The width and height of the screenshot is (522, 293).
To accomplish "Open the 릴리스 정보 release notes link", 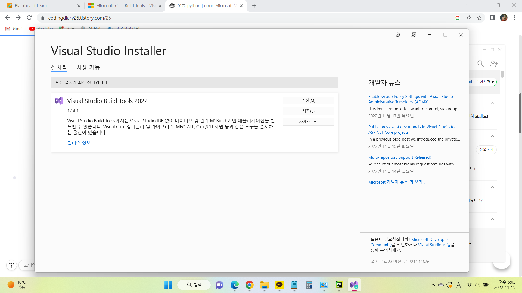I will coord(79,142).
